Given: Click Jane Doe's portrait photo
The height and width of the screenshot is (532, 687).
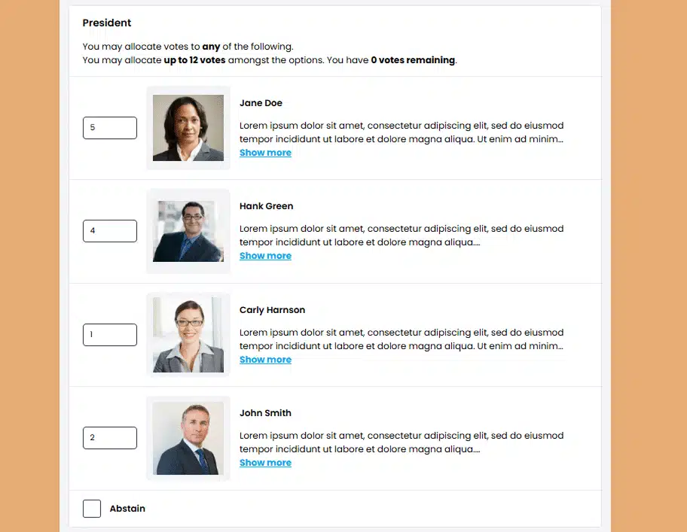Looking at the screenshot, I should (x=188, y=128).
